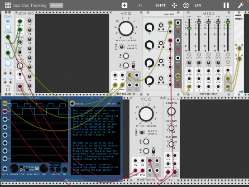Click sawtooth output on VCO beside quad VCA
Screen dimensions: 249x187
point(137,75)
